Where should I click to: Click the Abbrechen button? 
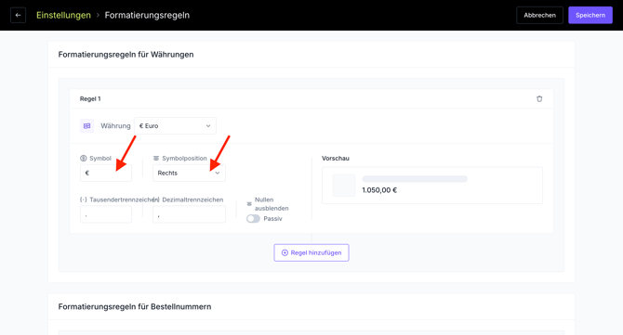pyautogui.click(x=539, y=15)
